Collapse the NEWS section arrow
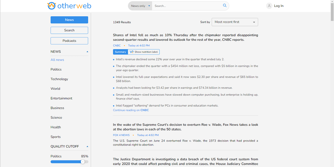The height and width of the screenshot is (167, 334). pos(87,52)
